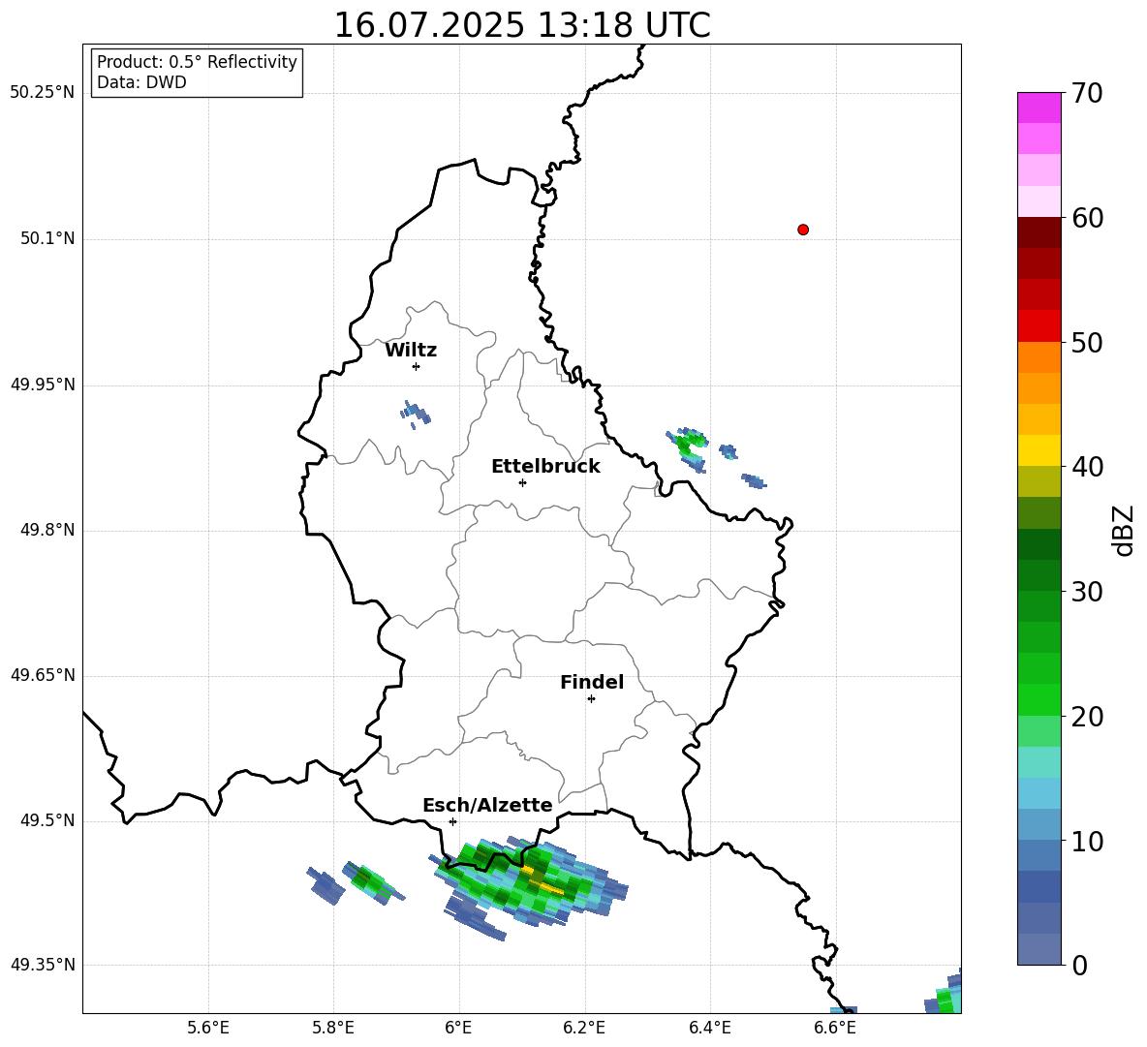Click the 60 tick label on colorbar
Screen dimensions: 1147x1047
(x=1087, y=218)
